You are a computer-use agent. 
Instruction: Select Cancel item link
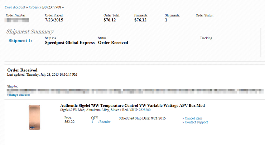193,118
